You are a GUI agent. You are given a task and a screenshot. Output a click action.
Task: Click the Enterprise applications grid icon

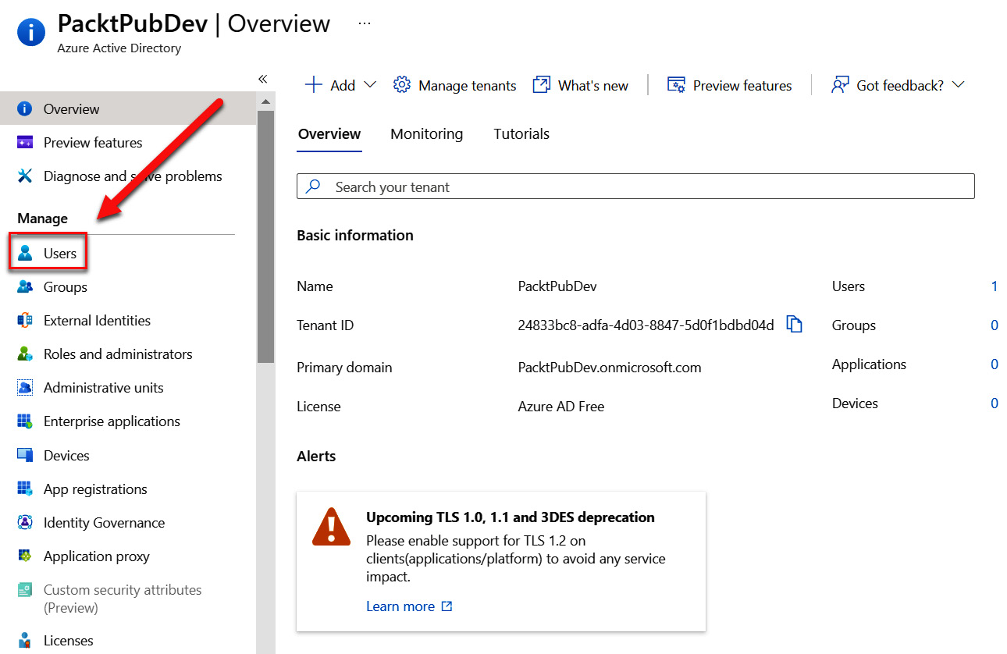[x=25, y=421]
